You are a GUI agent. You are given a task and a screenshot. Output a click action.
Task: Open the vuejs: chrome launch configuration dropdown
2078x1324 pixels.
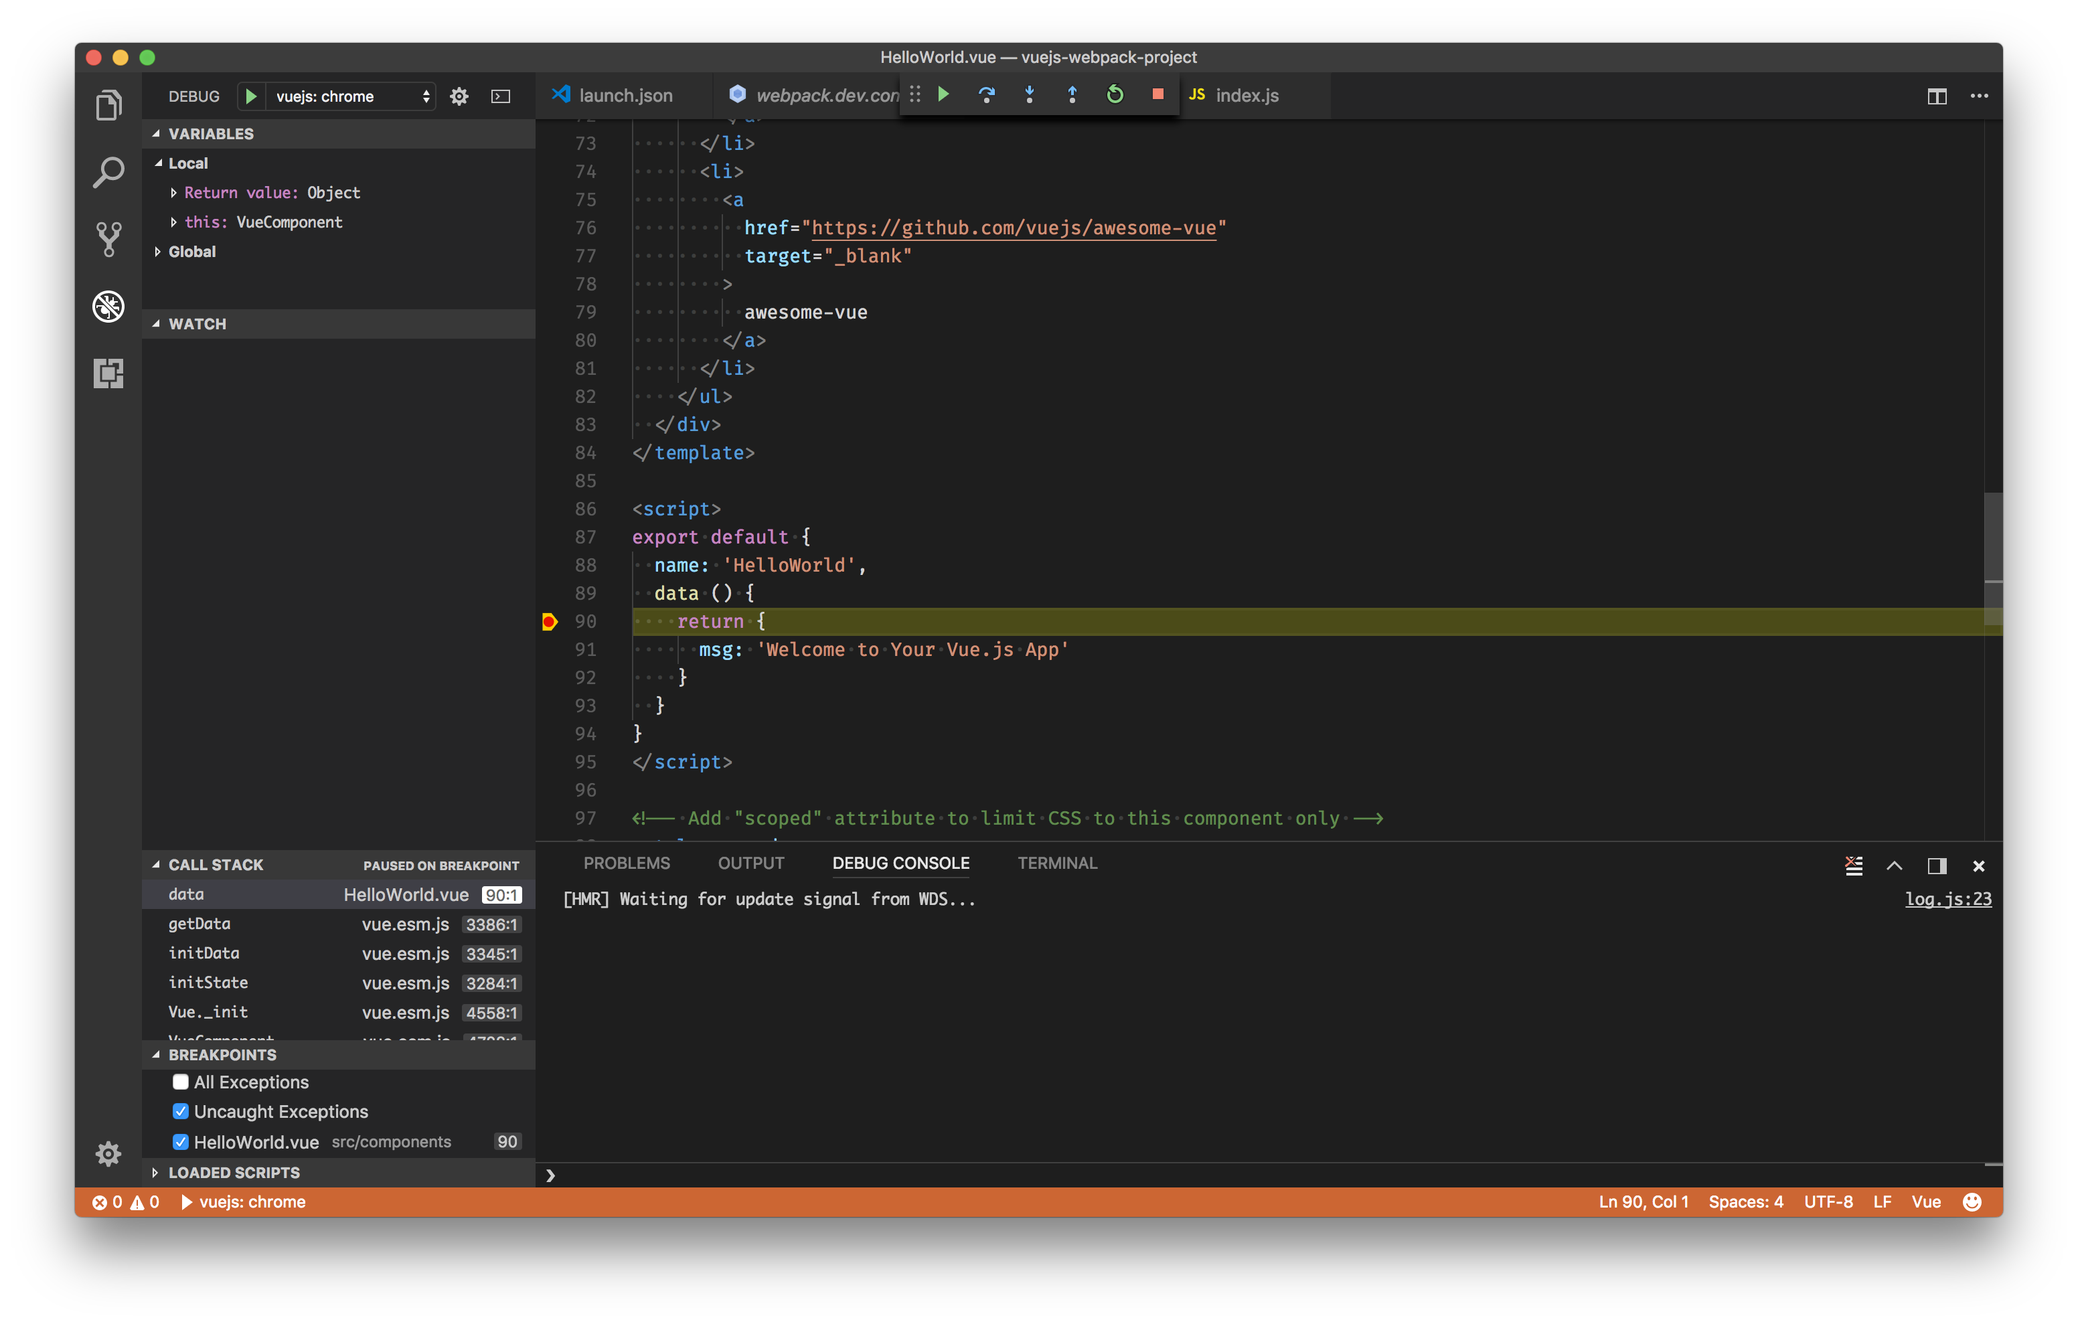(x=345, y=96)
